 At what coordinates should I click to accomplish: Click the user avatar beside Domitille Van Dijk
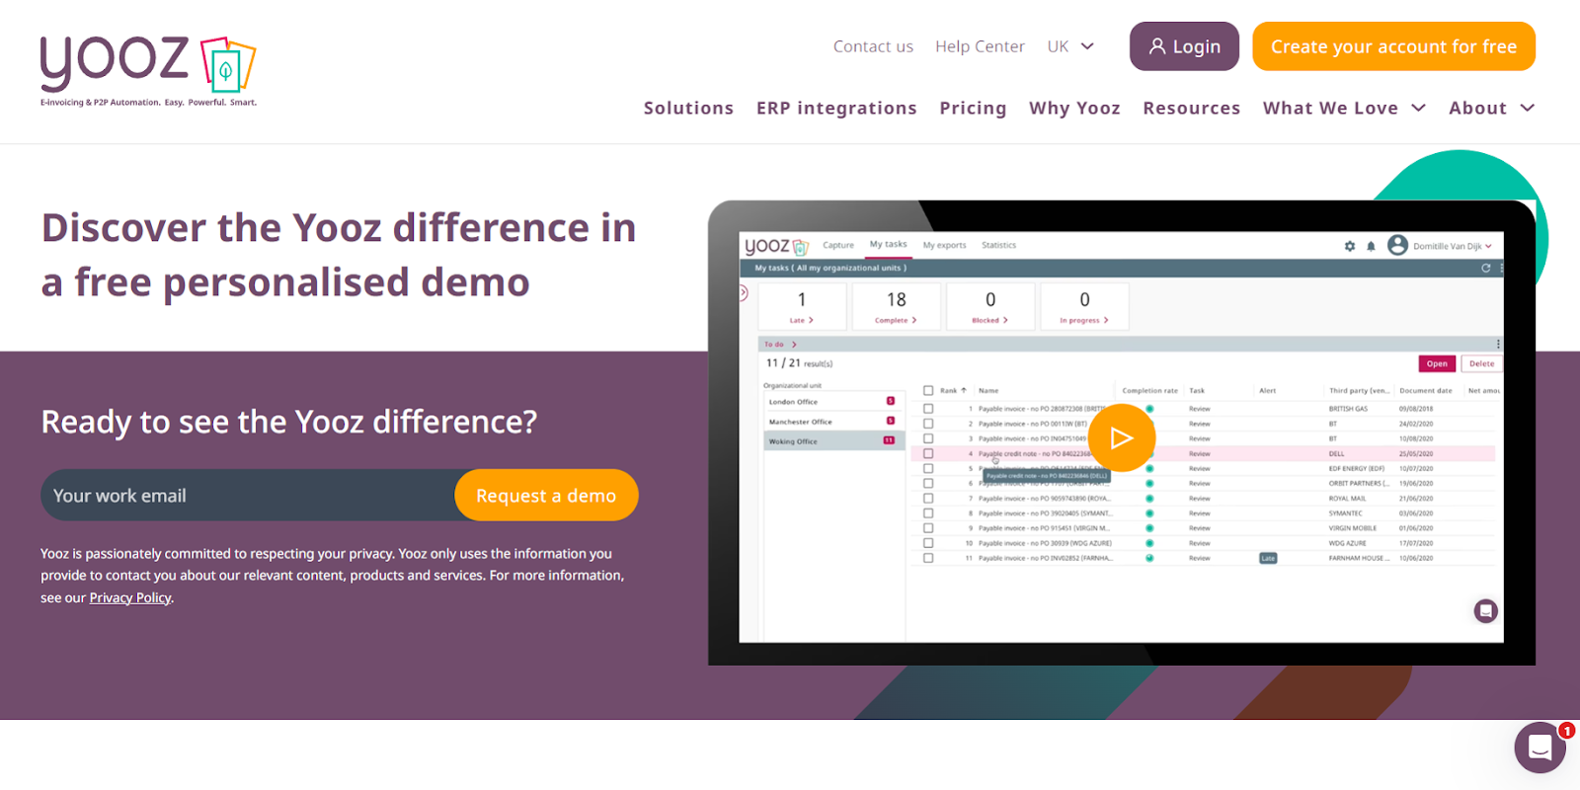(1397, 245)
